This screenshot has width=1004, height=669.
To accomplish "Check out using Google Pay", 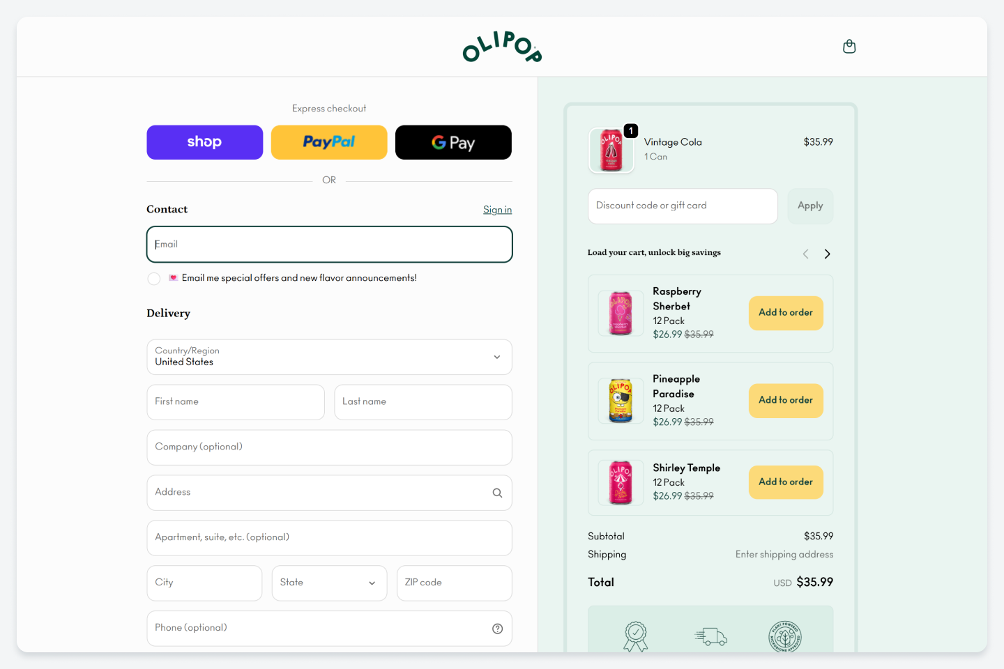I will pyautogui.click(x=453, y=142).
